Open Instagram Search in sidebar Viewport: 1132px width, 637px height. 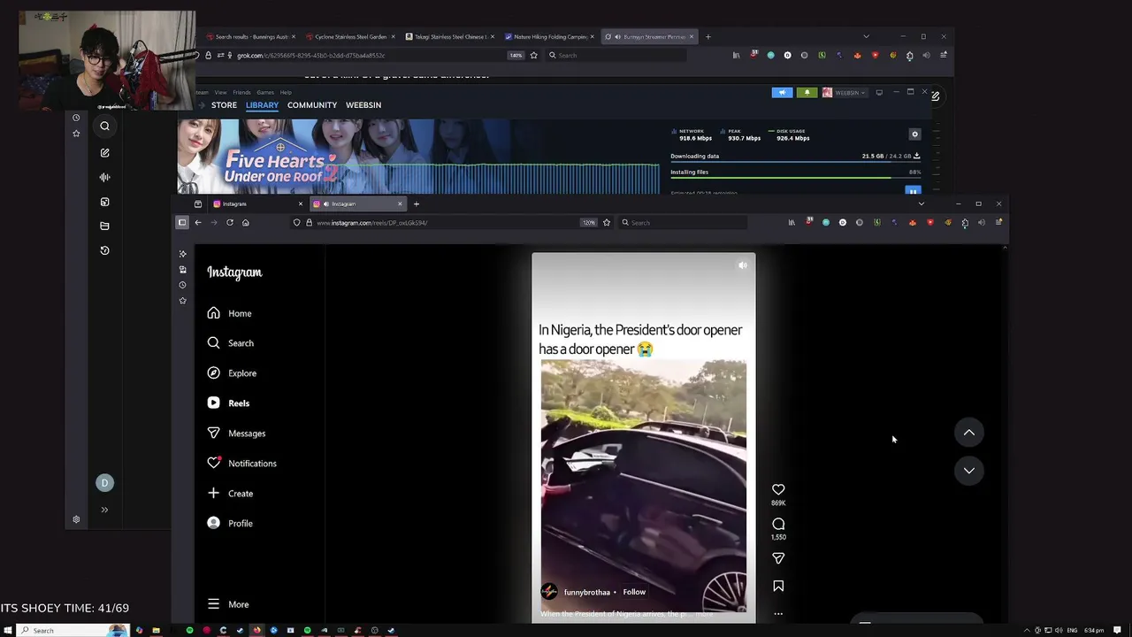[x=231, y=343]
